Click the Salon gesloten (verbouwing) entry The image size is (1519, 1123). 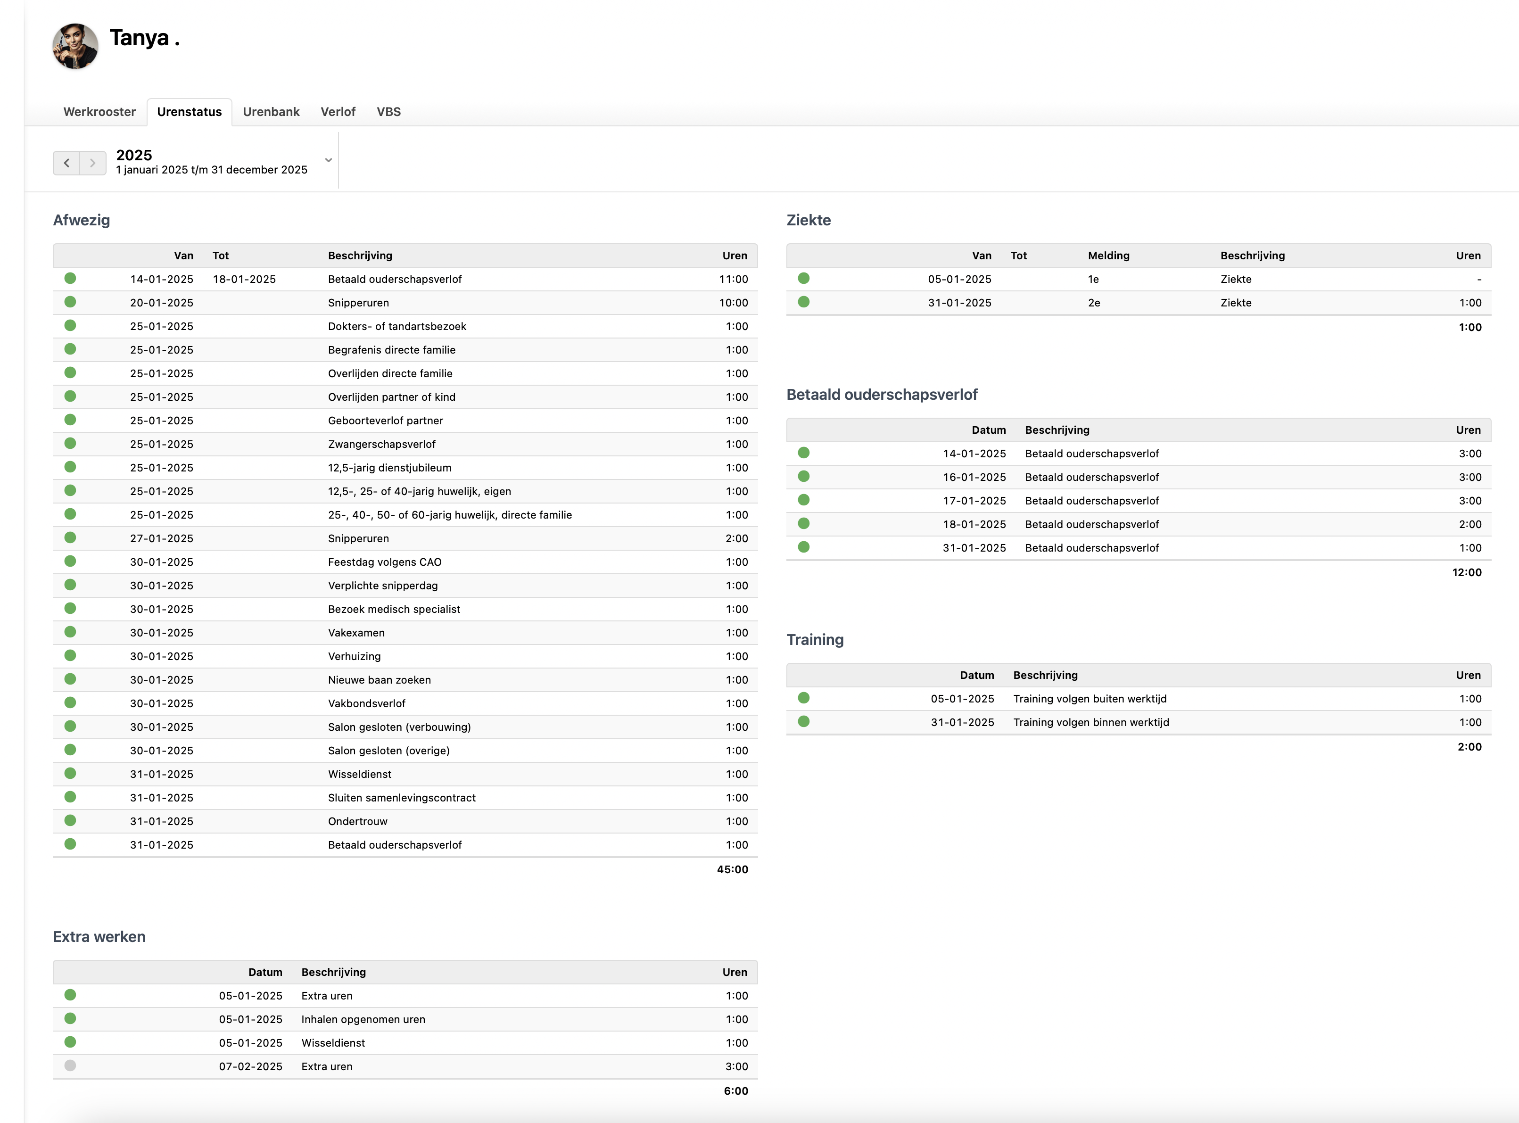click(x=399, y=727)
